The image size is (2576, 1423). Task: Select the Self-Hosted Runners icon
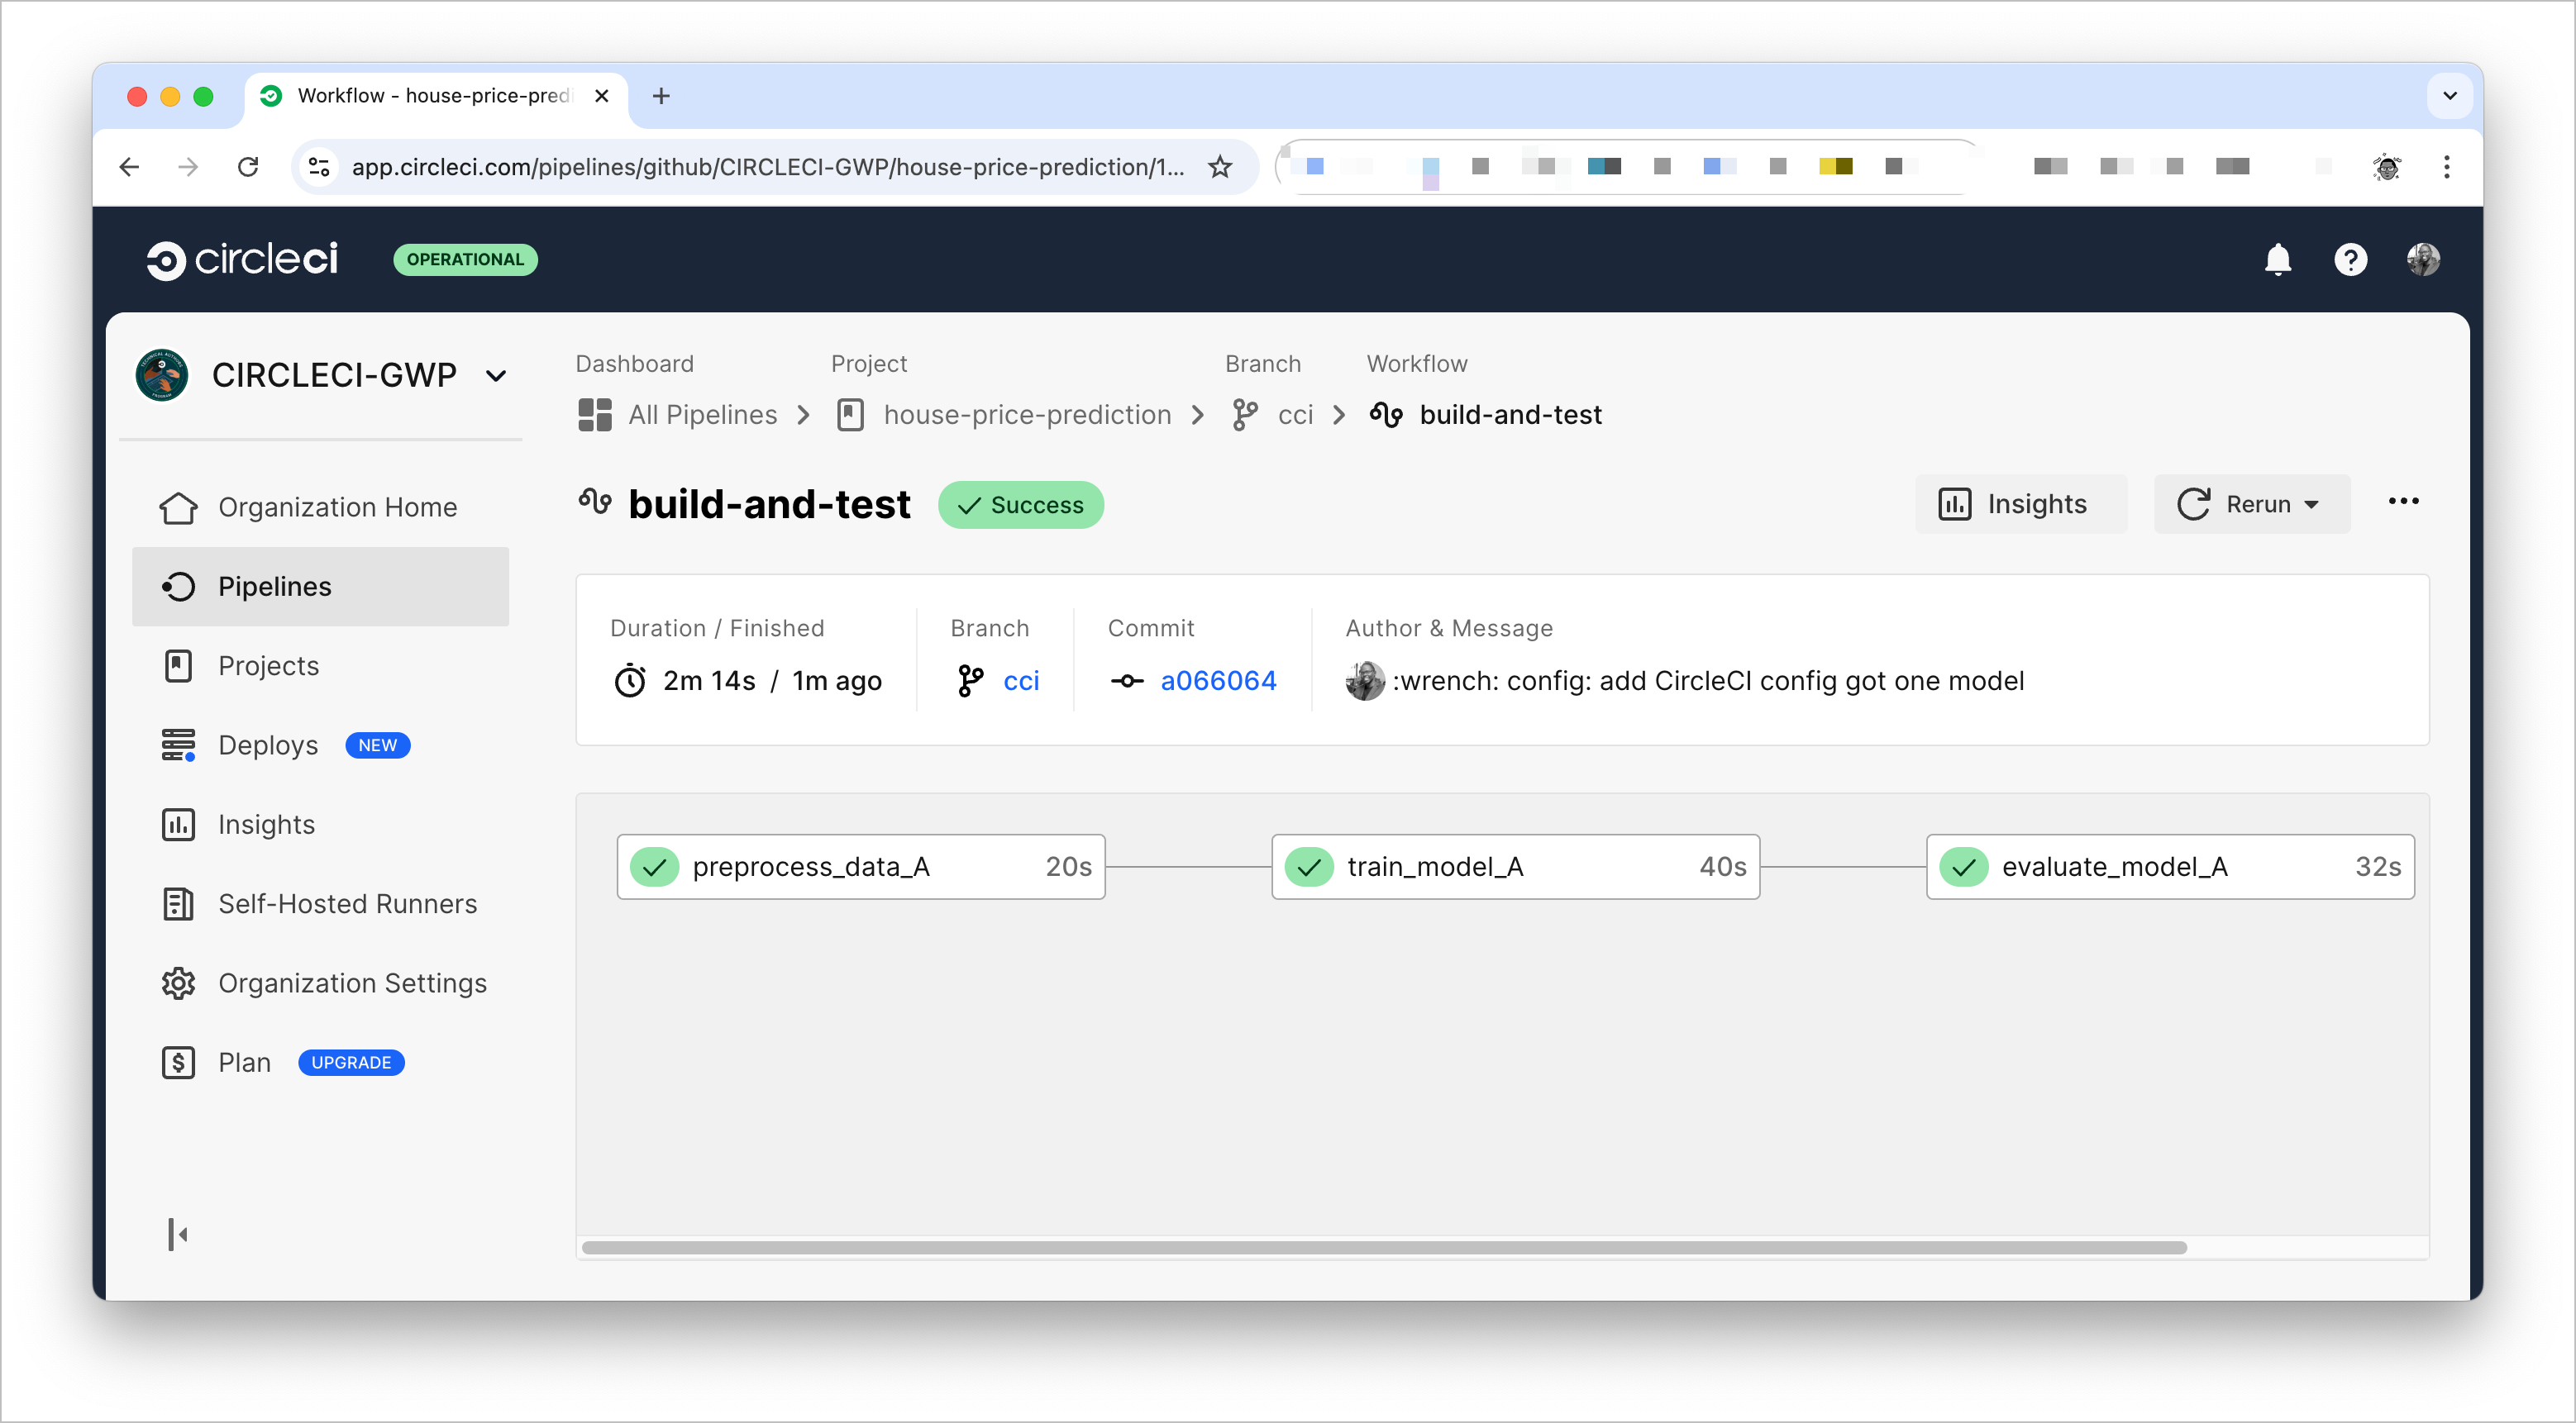pos(179,903)
